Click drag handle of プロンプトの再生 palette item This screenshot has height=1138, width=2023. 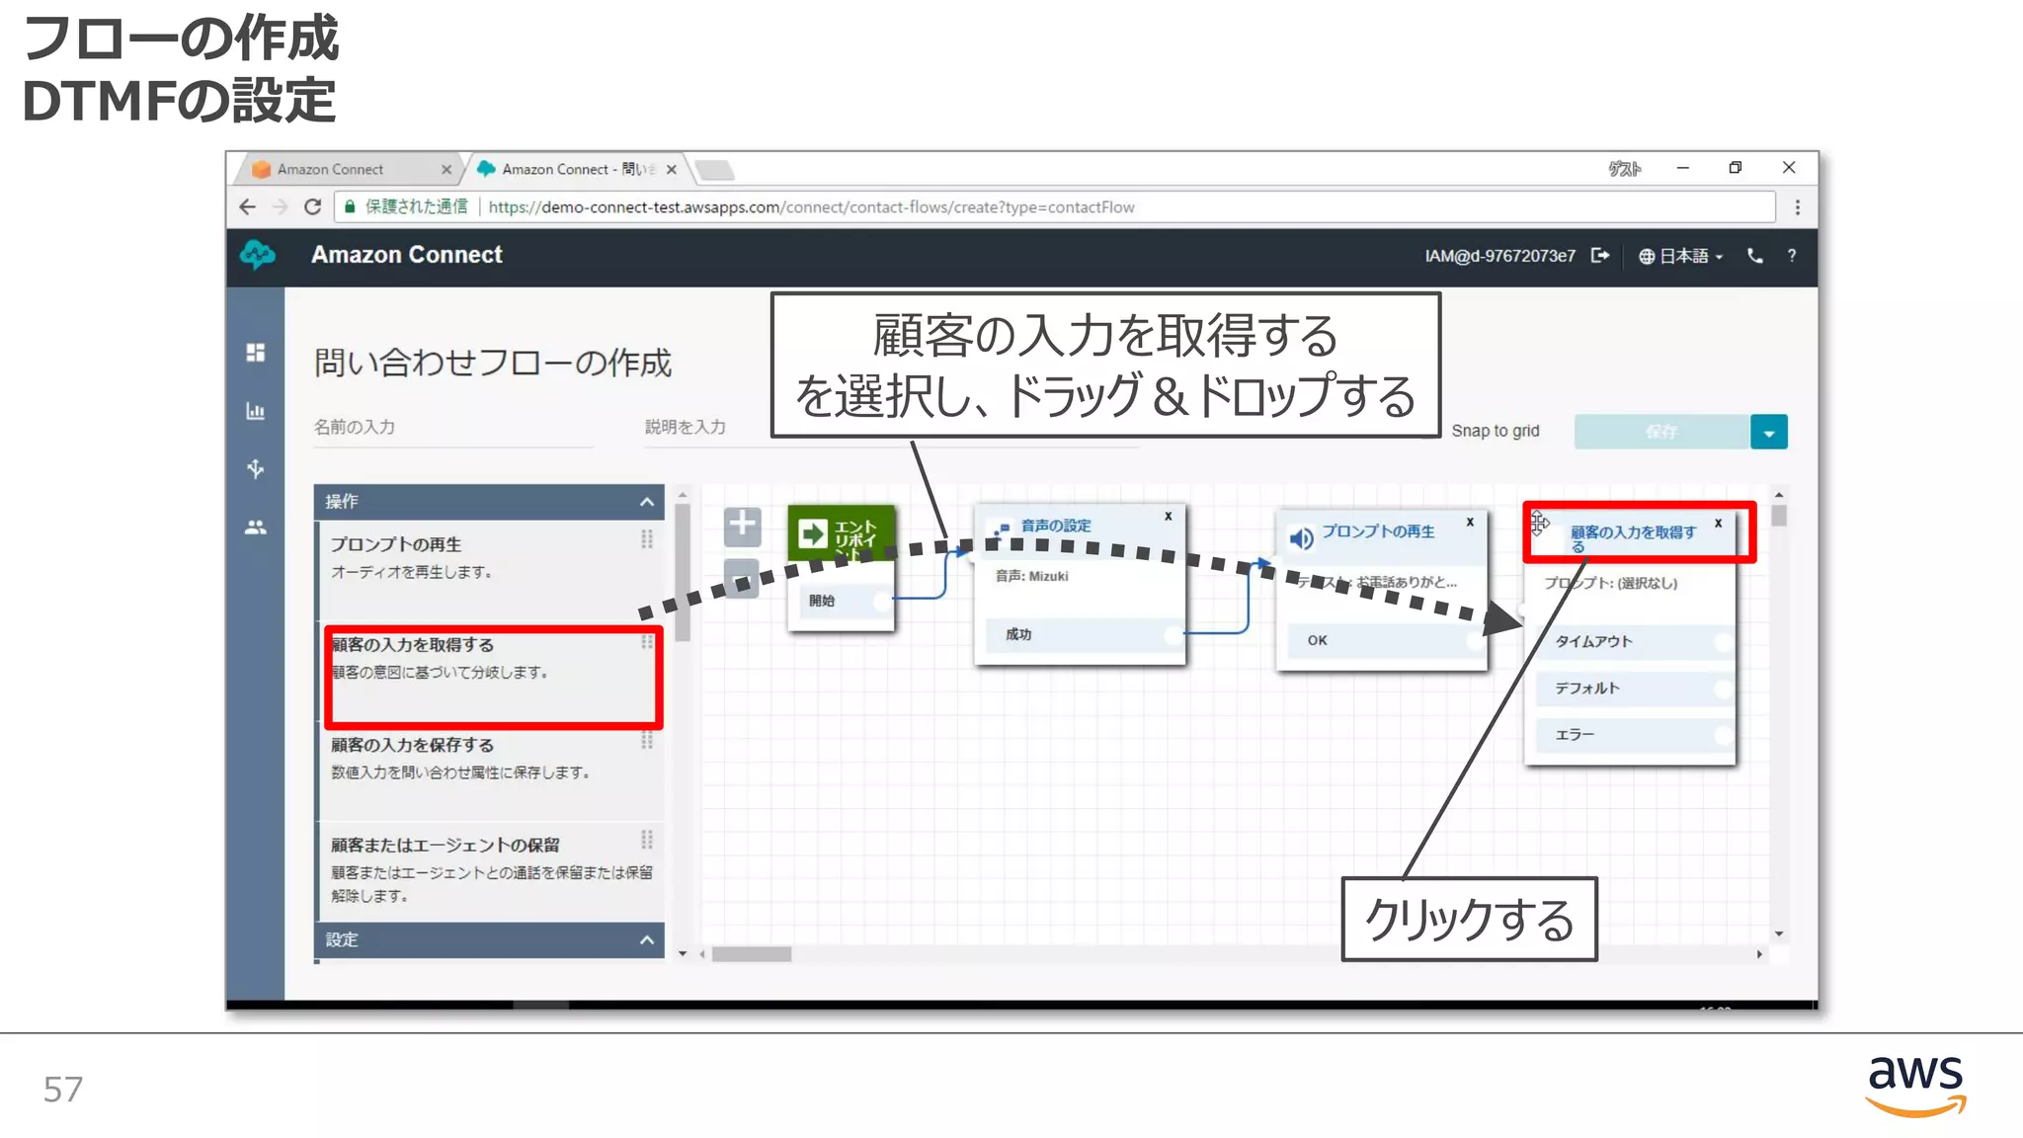click(647, 539)
